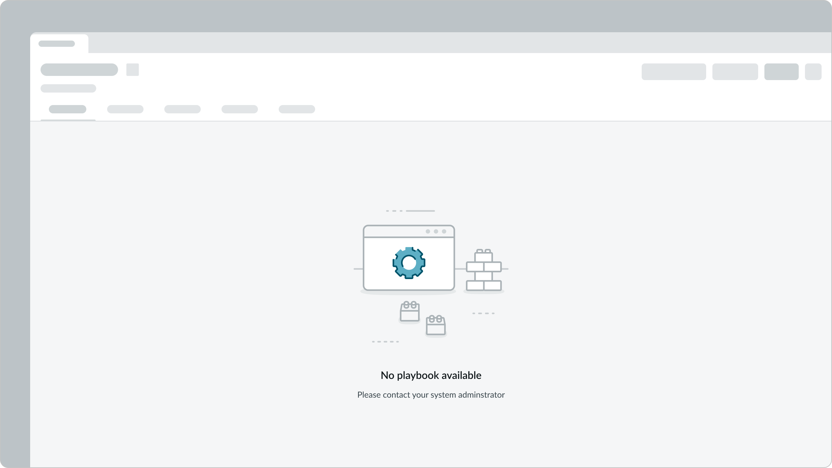Click "Please contact your system adminstrator" text
The image size is (832, 468).
point(431,395)
